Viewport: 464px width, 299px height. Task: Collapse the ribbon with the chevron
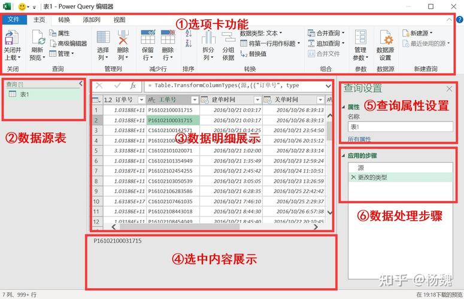coord(449,20)
